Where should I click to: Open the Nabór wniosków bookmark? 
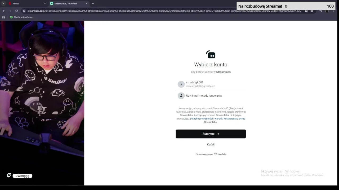pos(21,17)
